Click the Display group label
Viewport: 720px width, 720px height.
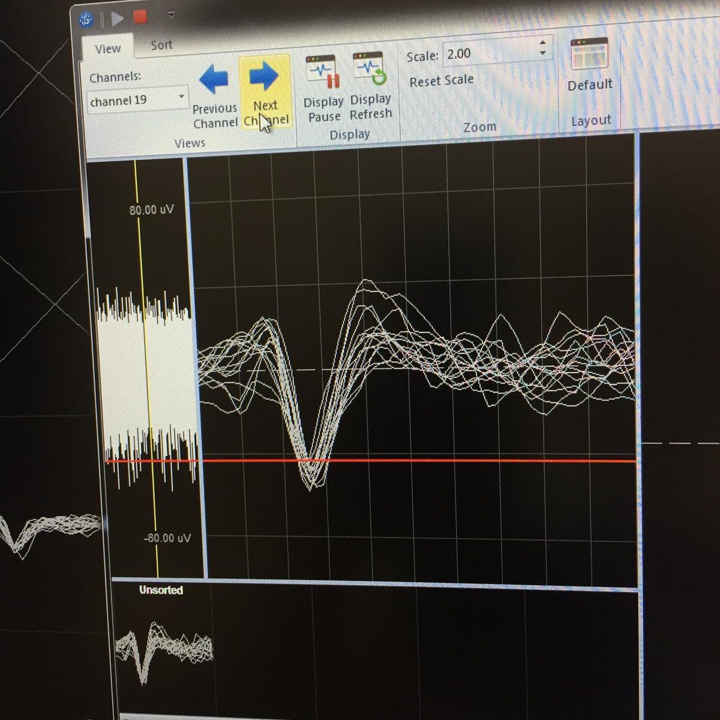click(350, 134)
